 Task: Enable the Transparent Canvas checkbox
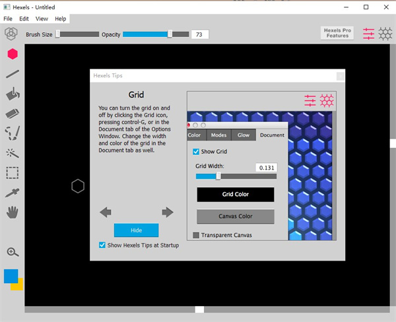(196, 235)
